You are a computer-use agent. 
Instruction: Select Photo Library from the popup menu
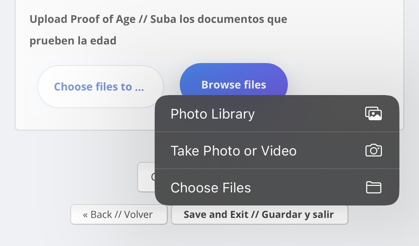click(277, 114)
